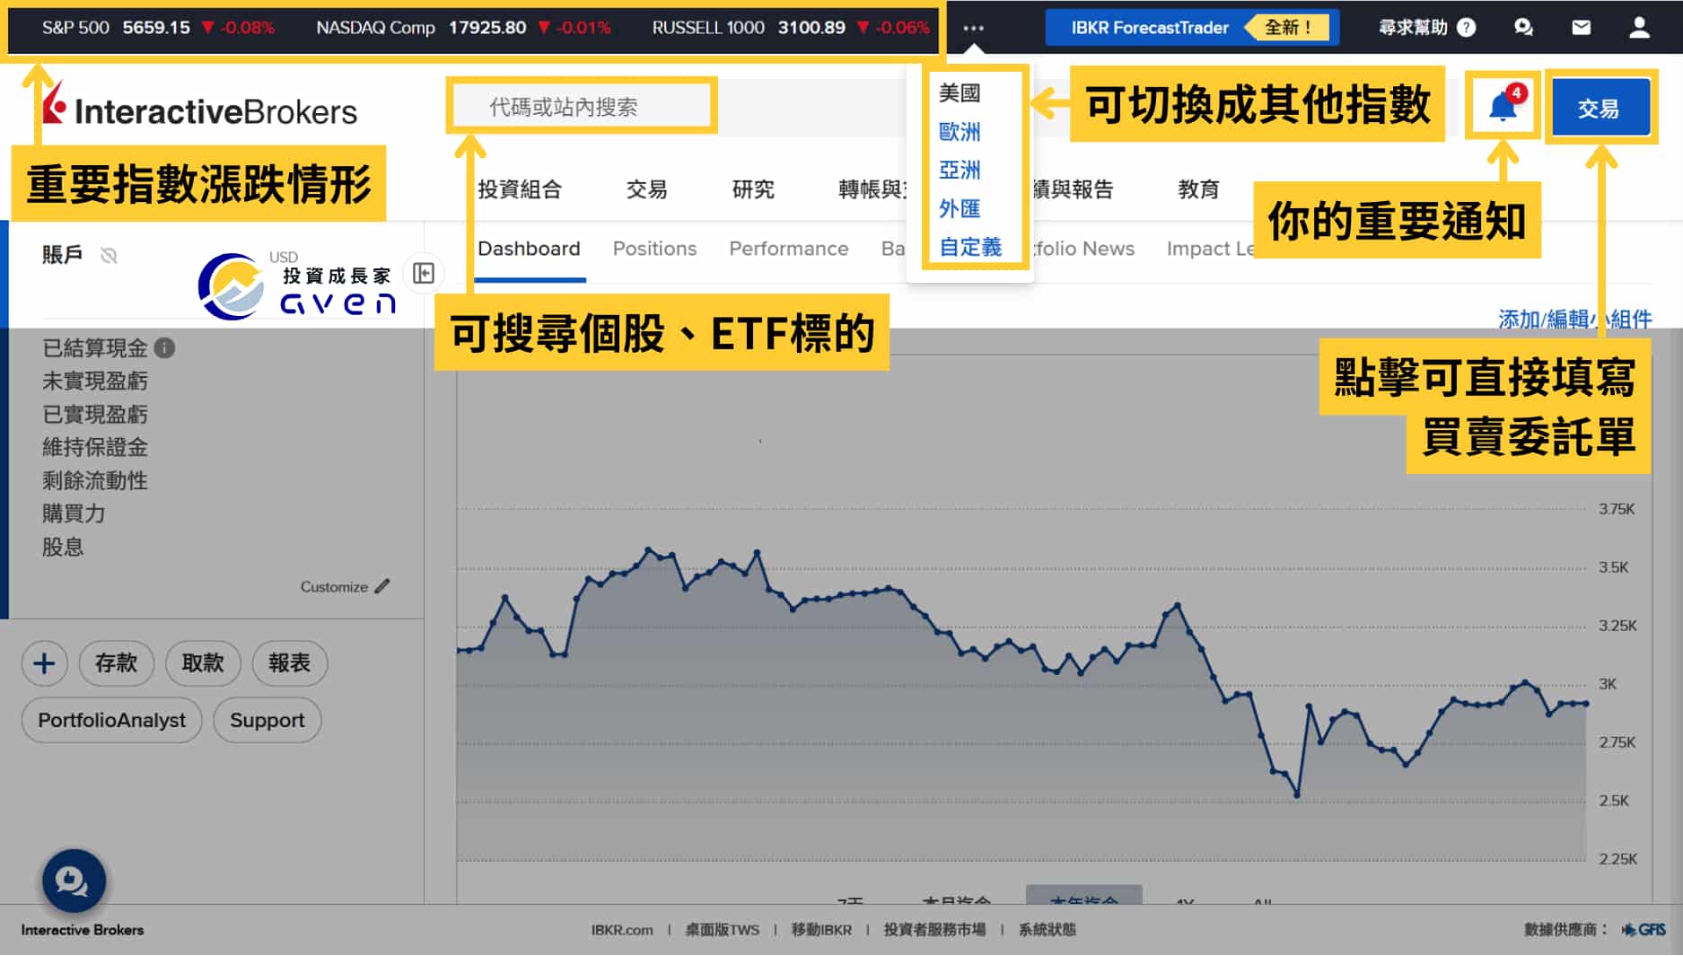Click the 未實現盈虧 account row
Image resolution: width=1683 pixels, height=956 pixels.
(x=95, y=382)
